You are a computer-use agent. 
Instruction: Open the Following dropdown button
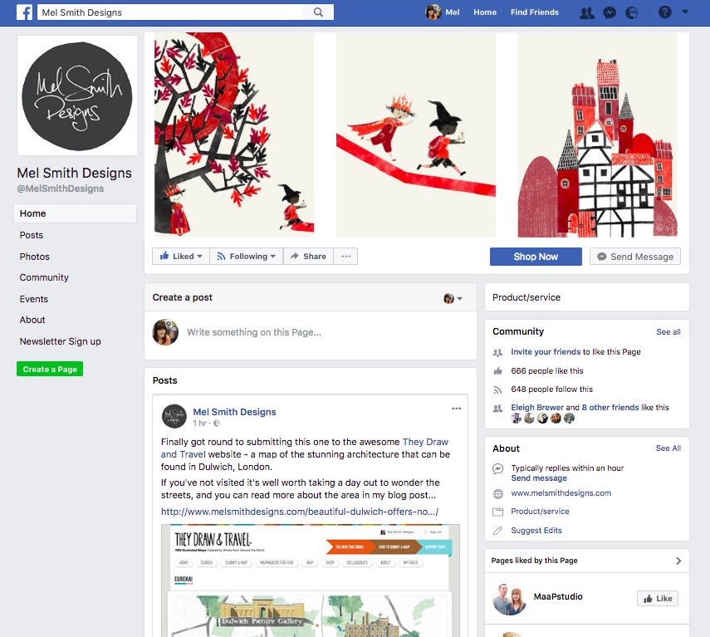pyautogui.click(x=247, y=257)
